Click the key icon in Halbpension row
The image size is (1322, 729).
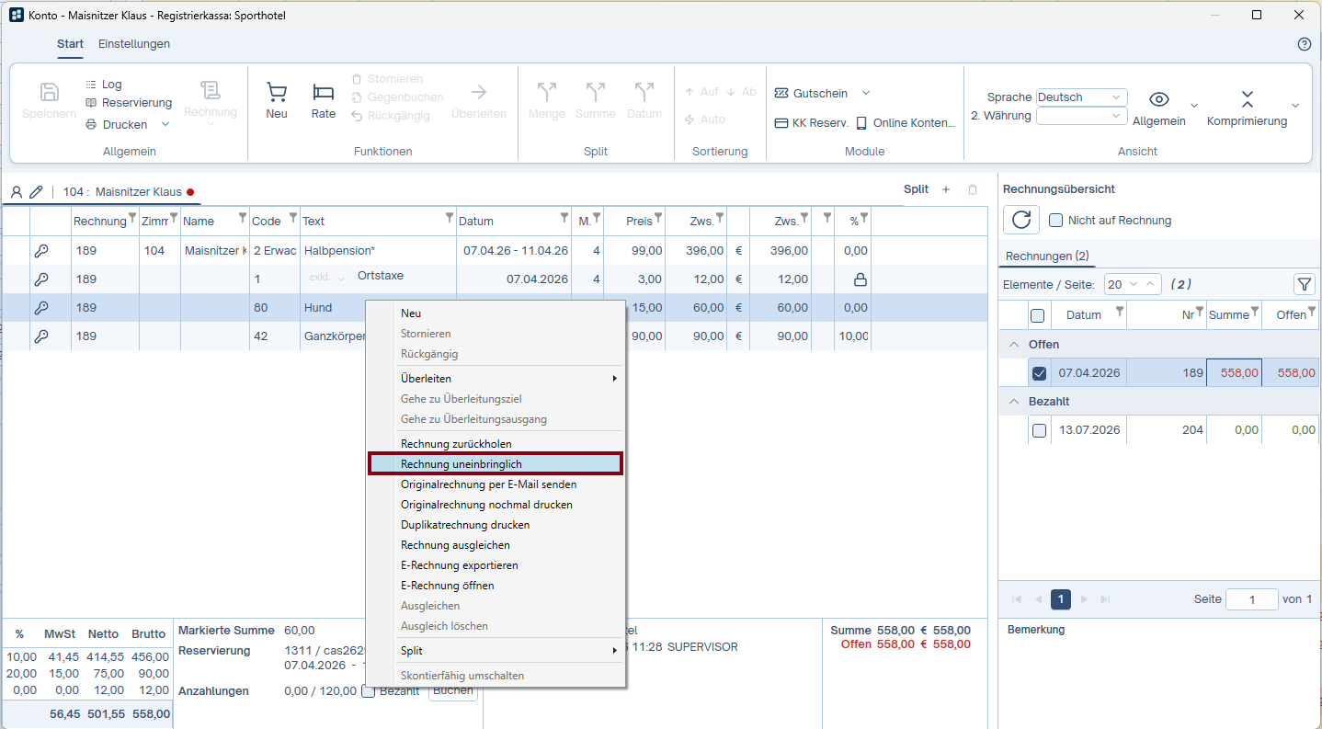(41, 250)
